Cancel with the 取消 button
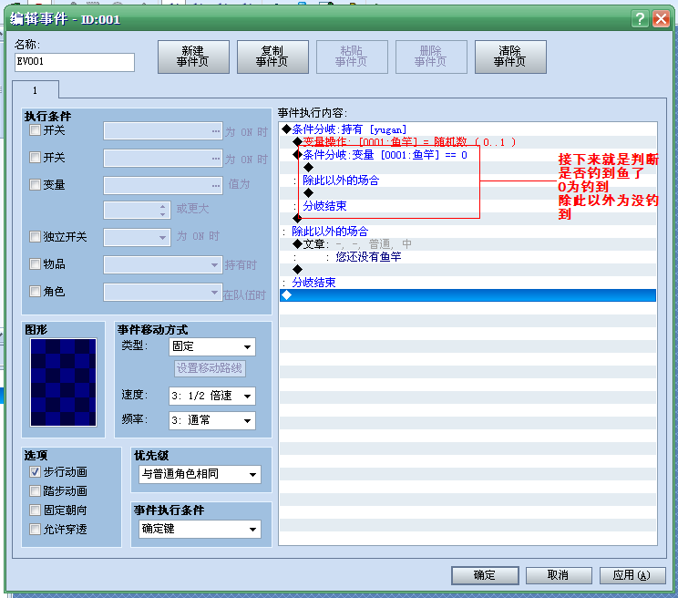The image size is (678, 598). tap(559, 575)
